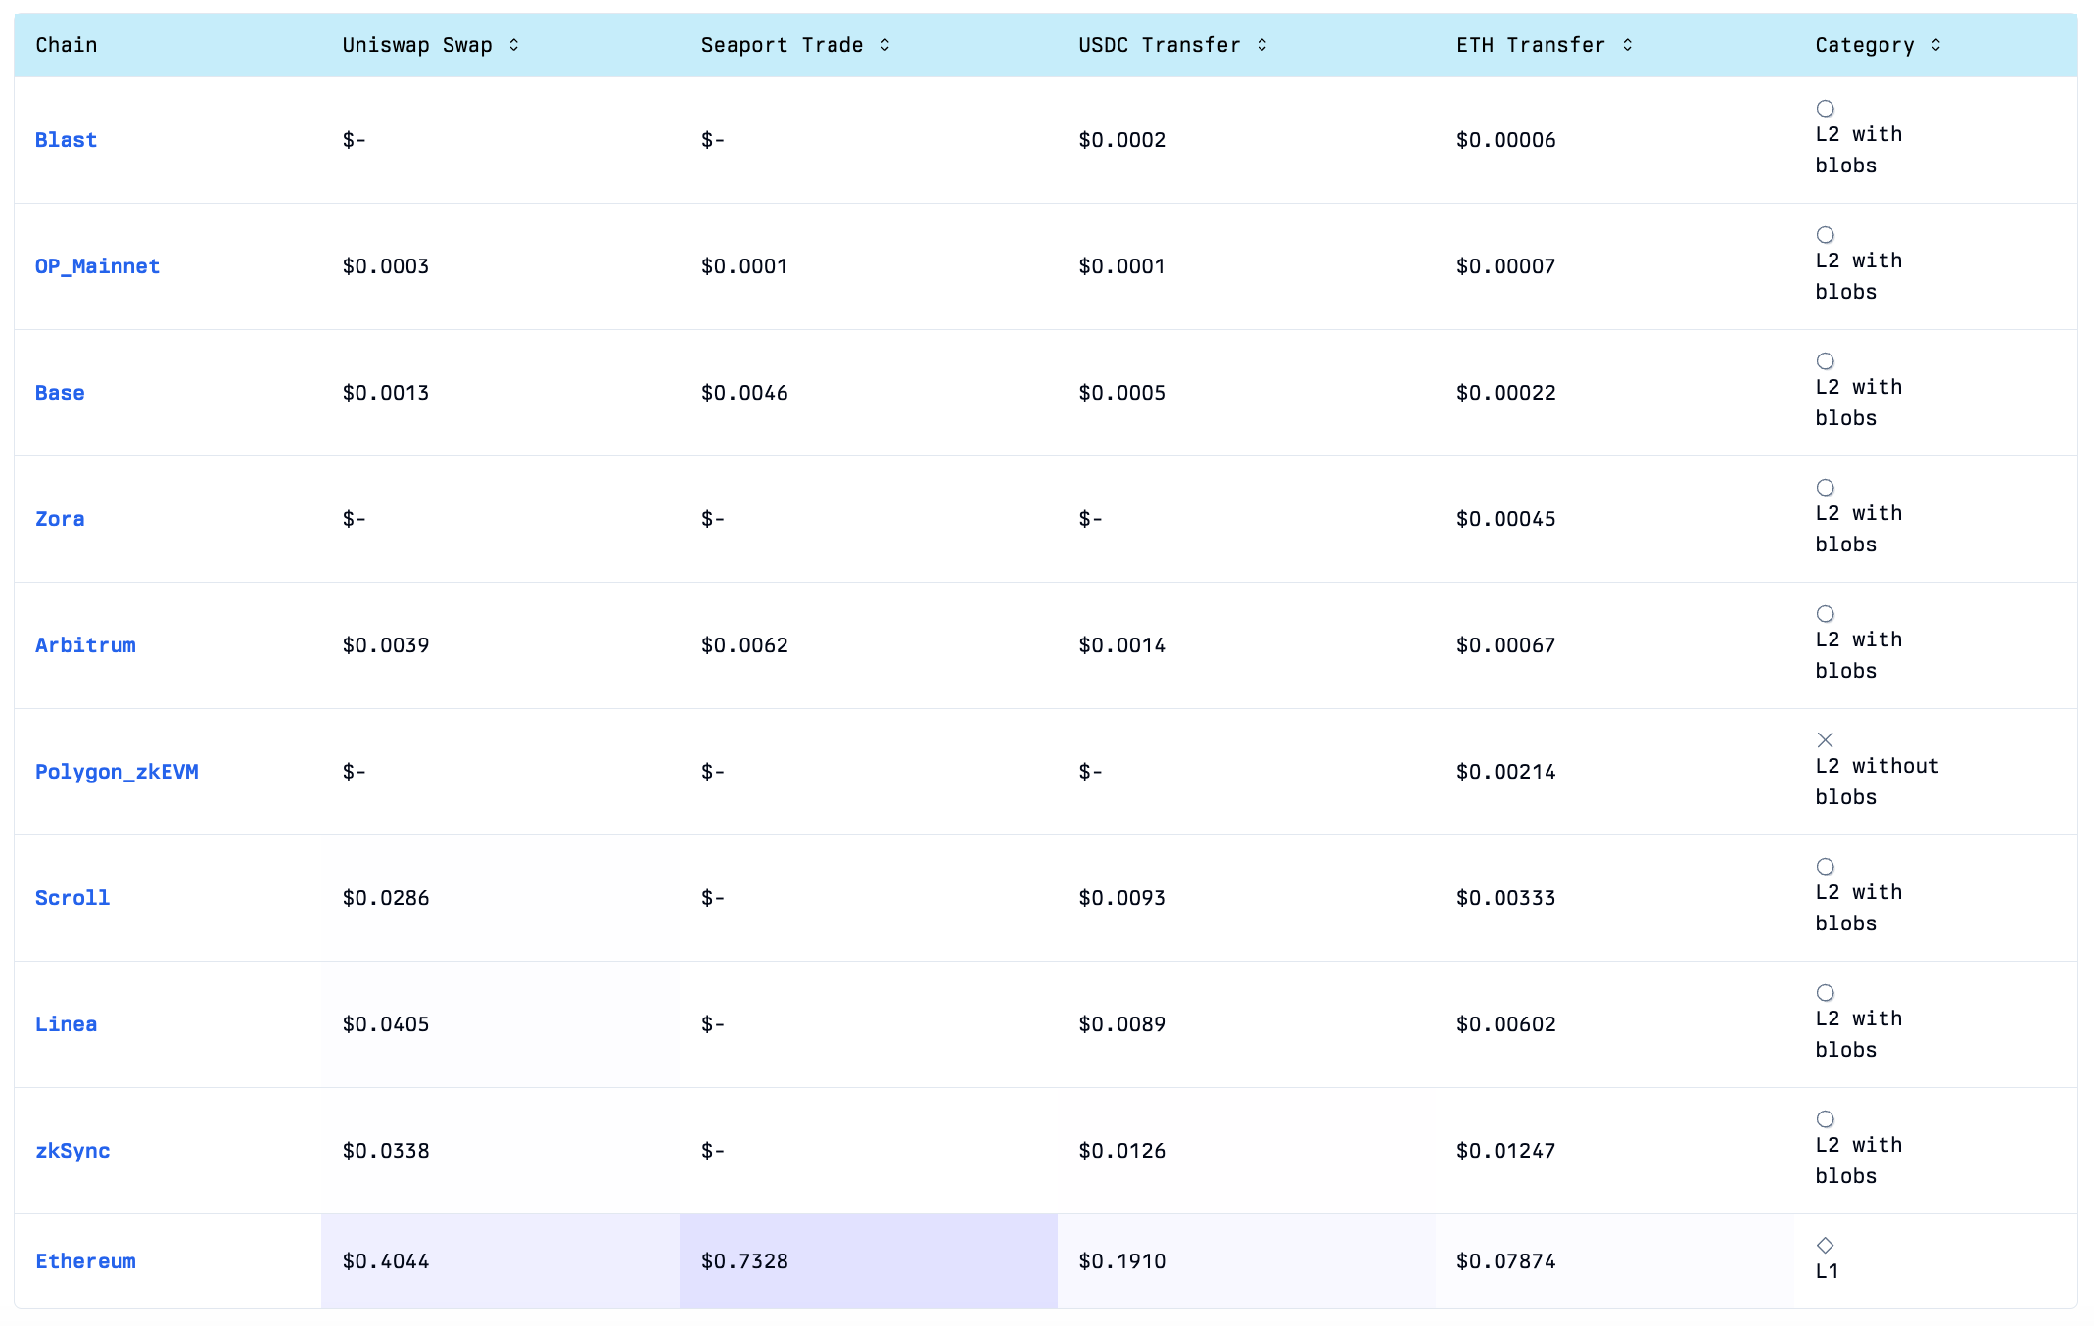Select Blast USDC Transfer value $0.0002

click(1121, 140)
